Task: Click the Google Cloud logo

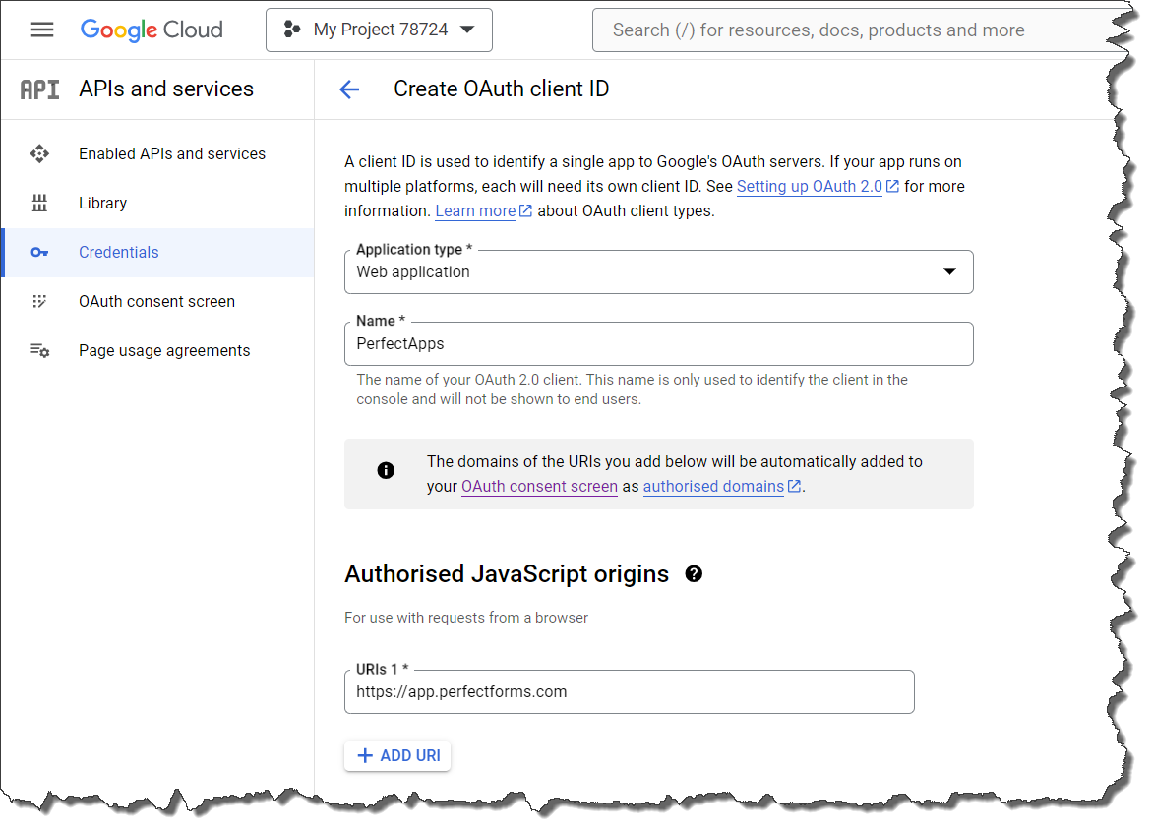Action: pos(152,30)
